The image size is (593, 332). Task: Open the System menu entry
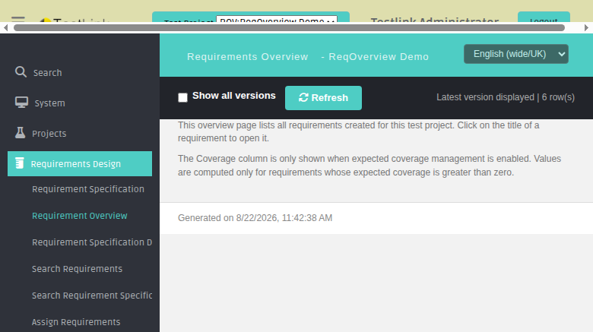[x=49, y=103]
